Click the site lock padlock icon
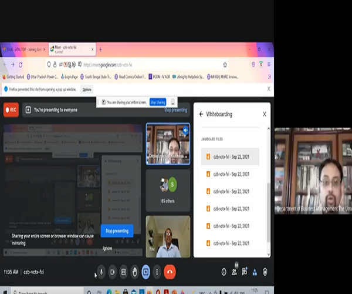The image size is (352, 294). (55, 65)
